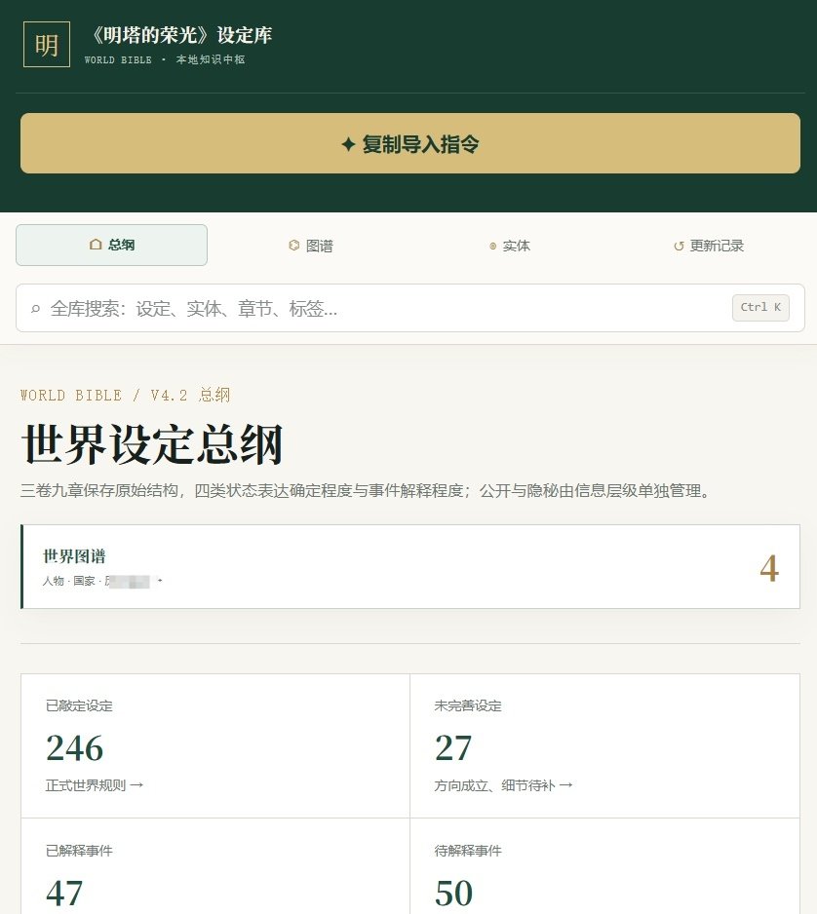Click the refresh icon beside 更新记录
Image resolution: width=817 pixels, height=914 pixels.
(679, 246)
